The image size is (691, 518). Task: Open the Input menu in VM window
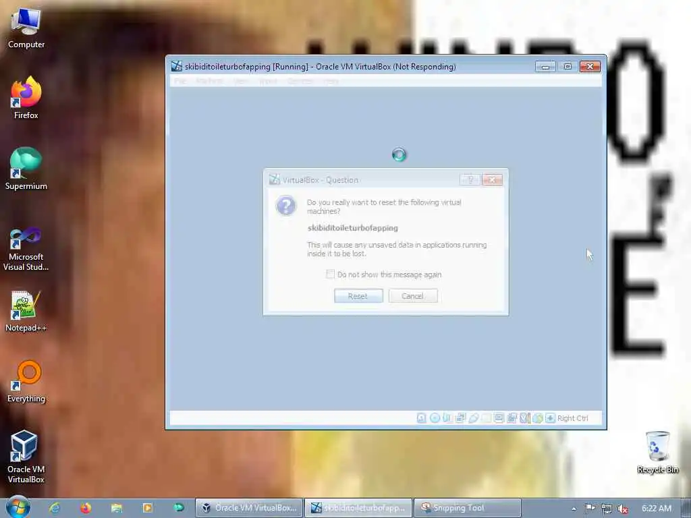[268, 81]
